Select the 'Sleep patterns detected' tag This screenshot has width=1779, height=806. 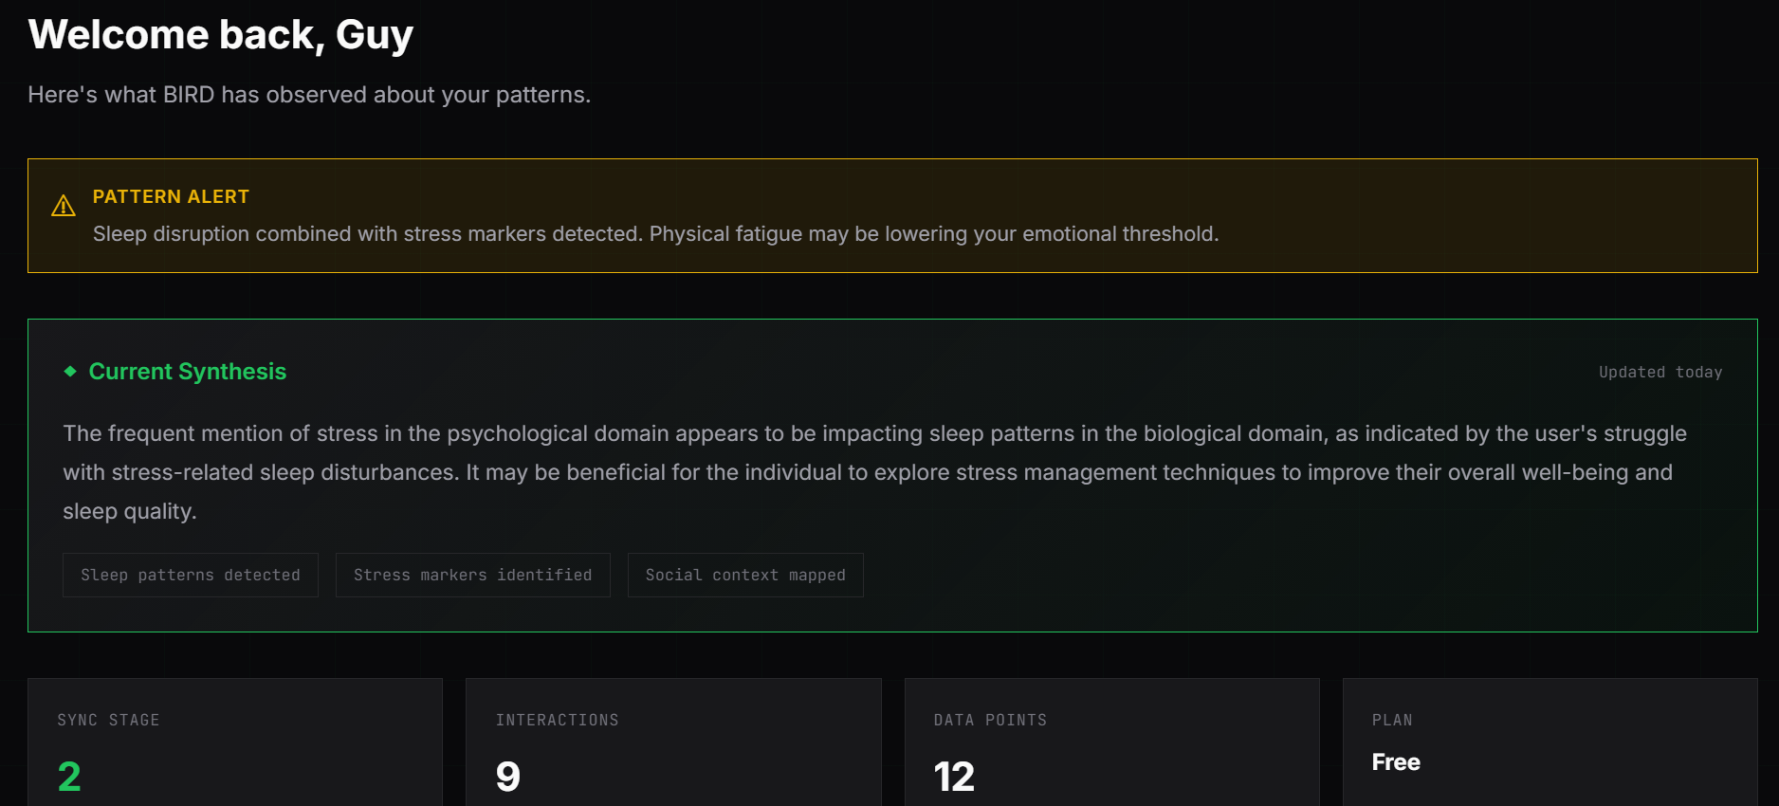pos(191,575)
